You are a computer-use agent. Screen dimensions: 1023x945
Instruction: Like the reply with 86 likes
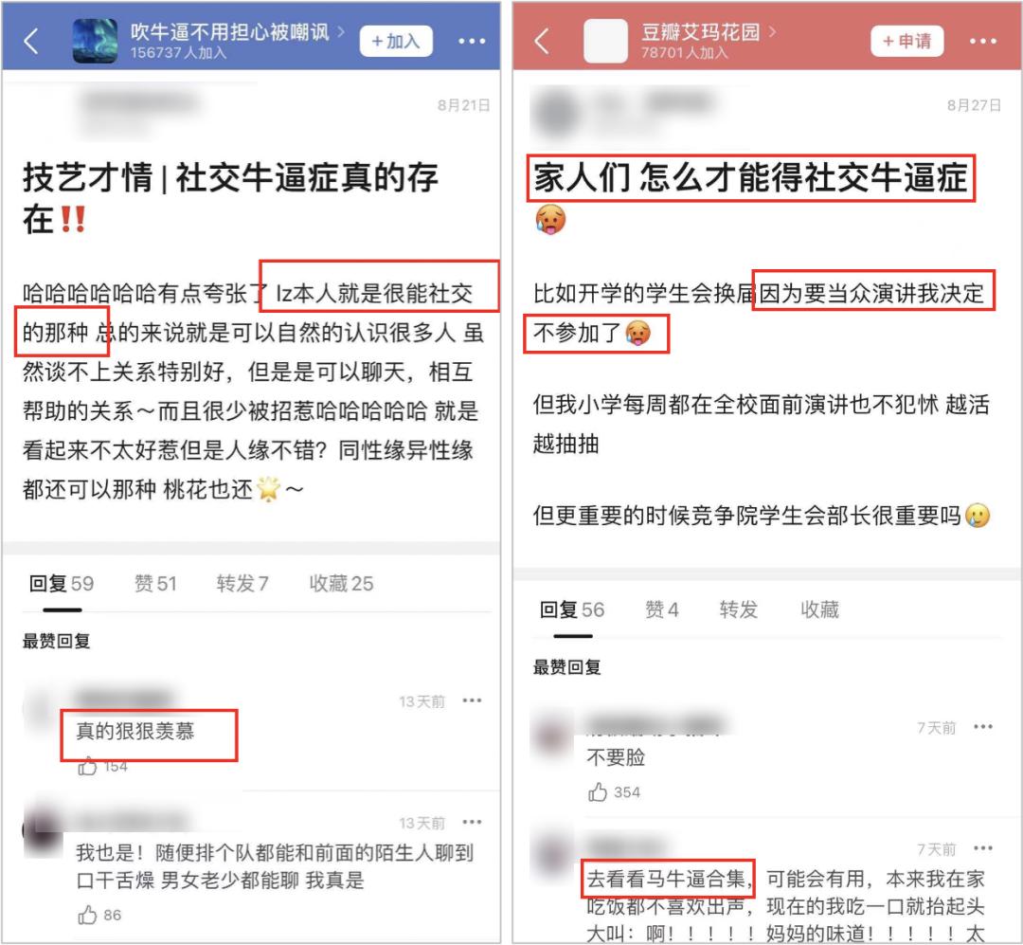pos(87,915)
